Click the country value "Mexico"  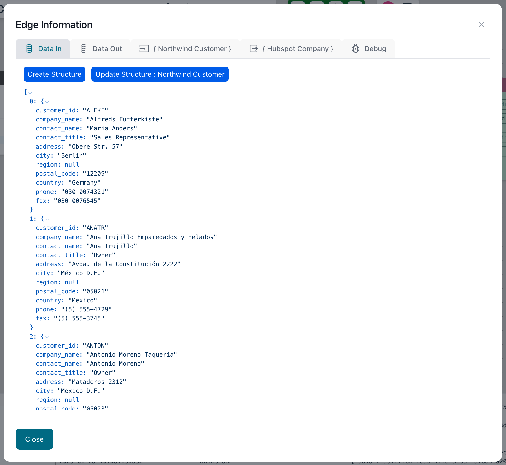[x=83, y=300]
